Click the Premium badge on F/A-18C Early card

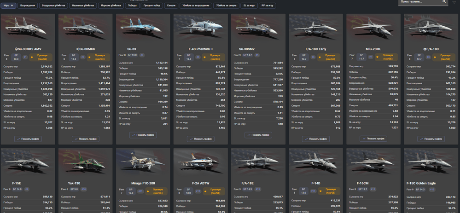pos(329,57)
